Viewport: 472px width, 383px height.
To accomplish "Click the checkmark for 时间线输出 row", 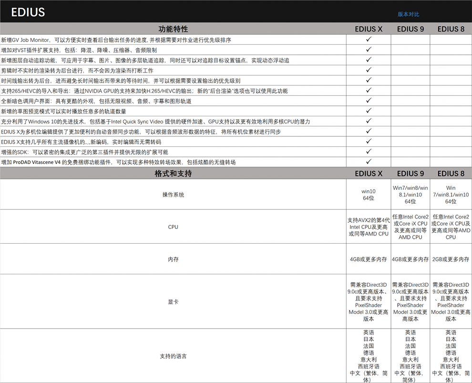I will (x=369, y=80).
